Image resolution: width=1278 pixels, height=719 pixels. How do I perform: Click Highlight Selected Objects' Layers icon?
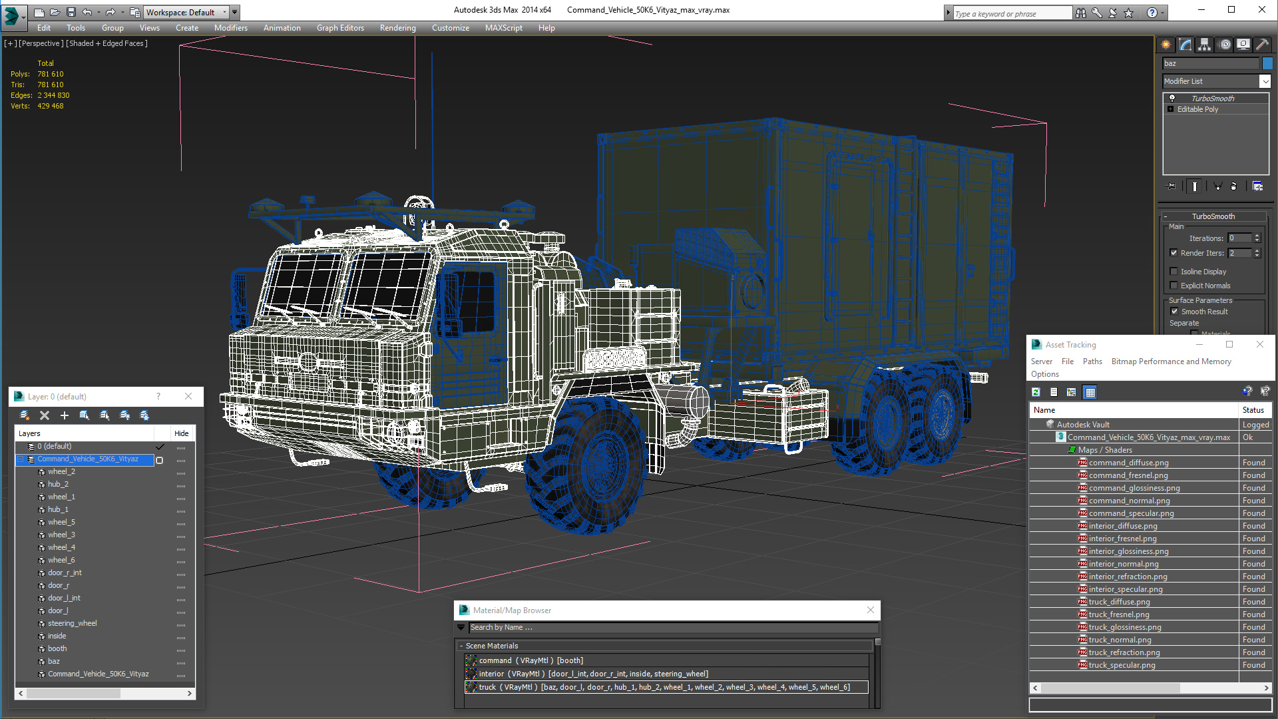(x=105, y=415)
